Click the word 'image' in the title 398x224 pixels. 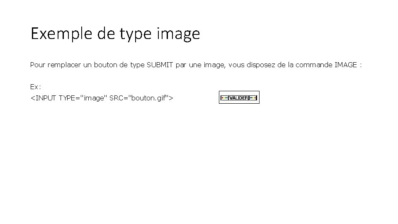pyautogui.click(x=178, y=34)
